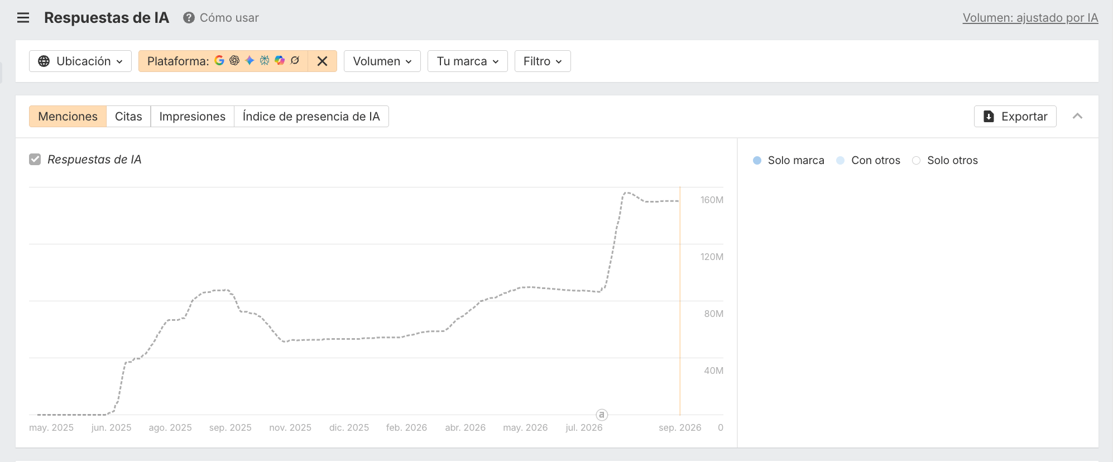Click the nov. 2025 axis label

click(x=290, y=427)
